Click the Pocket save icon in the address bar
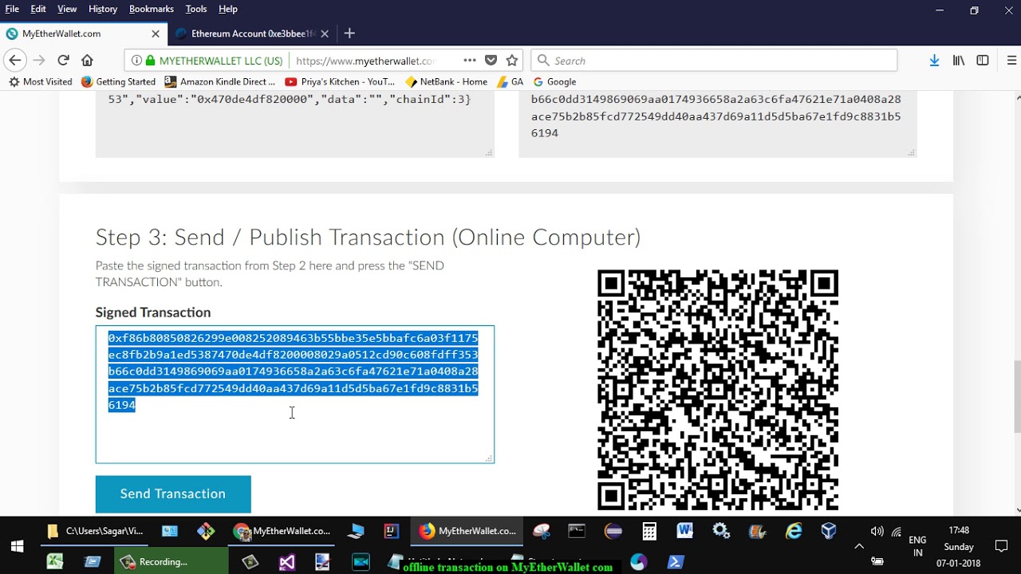Image resolution: width=1021 pixels, height=574 pixels. [x=491, y=61]
